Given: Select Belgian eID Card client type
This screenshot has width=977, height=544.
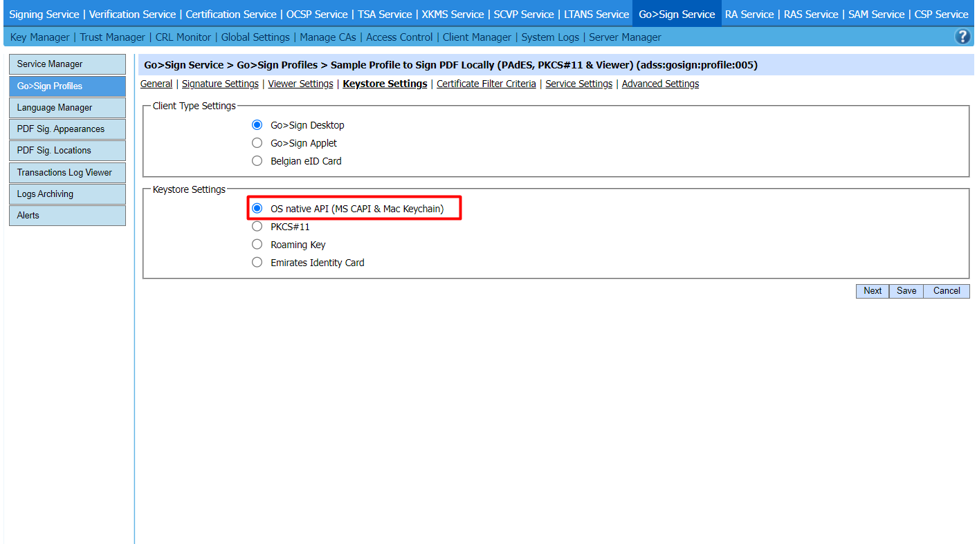Looking at the screenshot, I should 257,161.
